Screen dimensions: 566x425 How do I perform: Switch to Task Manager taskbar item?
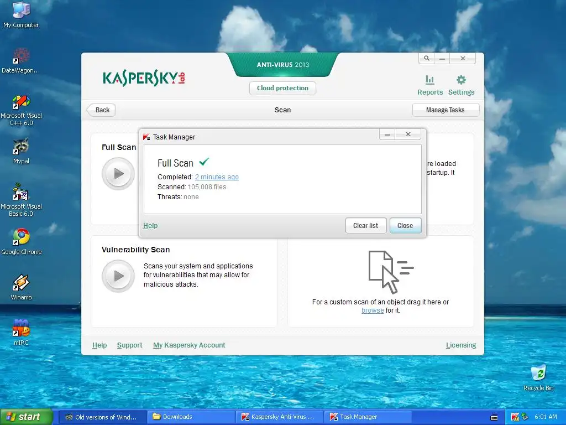[368, 417]
